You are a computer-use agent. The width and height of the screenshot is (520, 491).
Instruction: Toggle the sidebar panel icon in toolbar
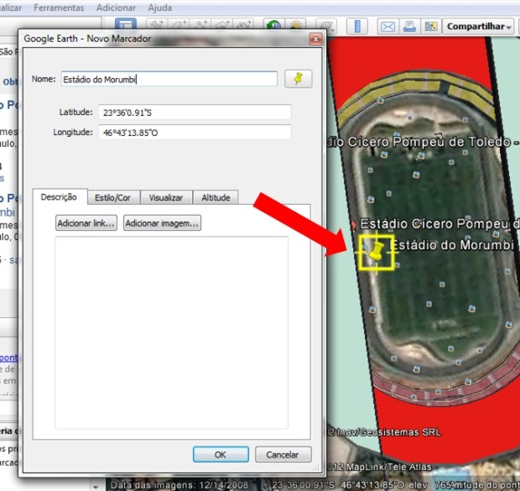(x=126, y=24)
